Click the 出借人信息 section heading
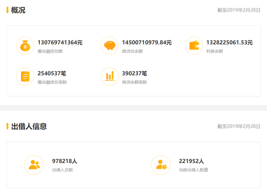The width and height of the screenshot is (267, 194). point(29,126)
